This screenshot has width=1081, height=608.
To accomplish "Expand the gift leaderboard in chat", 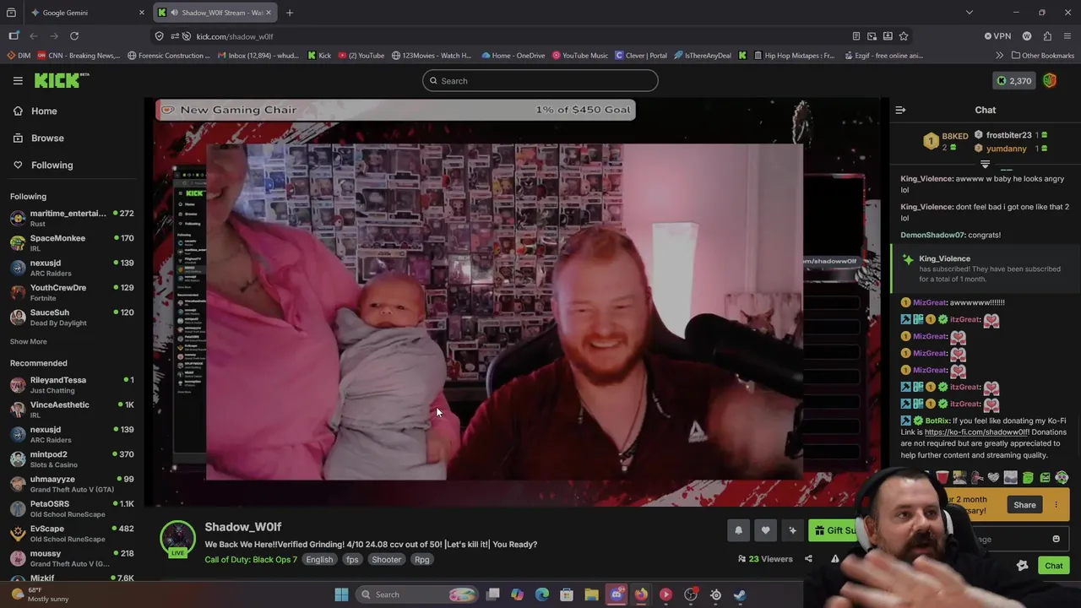I will (x=985, y=165).
